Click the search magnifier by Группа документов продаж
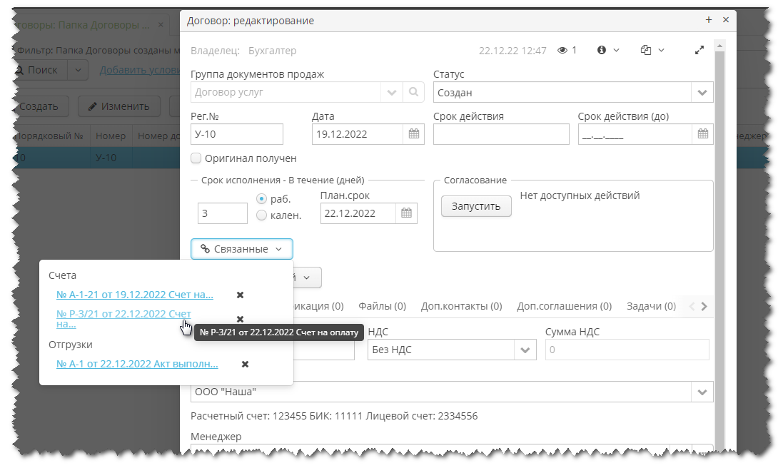 point(413,92)
